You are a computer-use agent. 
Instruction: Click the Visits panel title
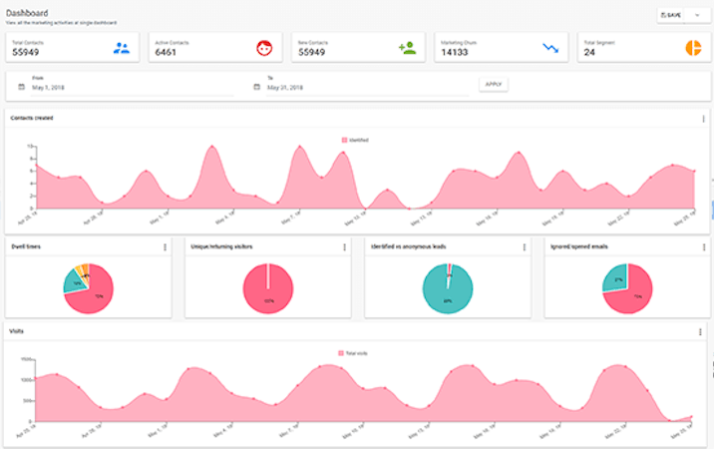coord(16,331)
